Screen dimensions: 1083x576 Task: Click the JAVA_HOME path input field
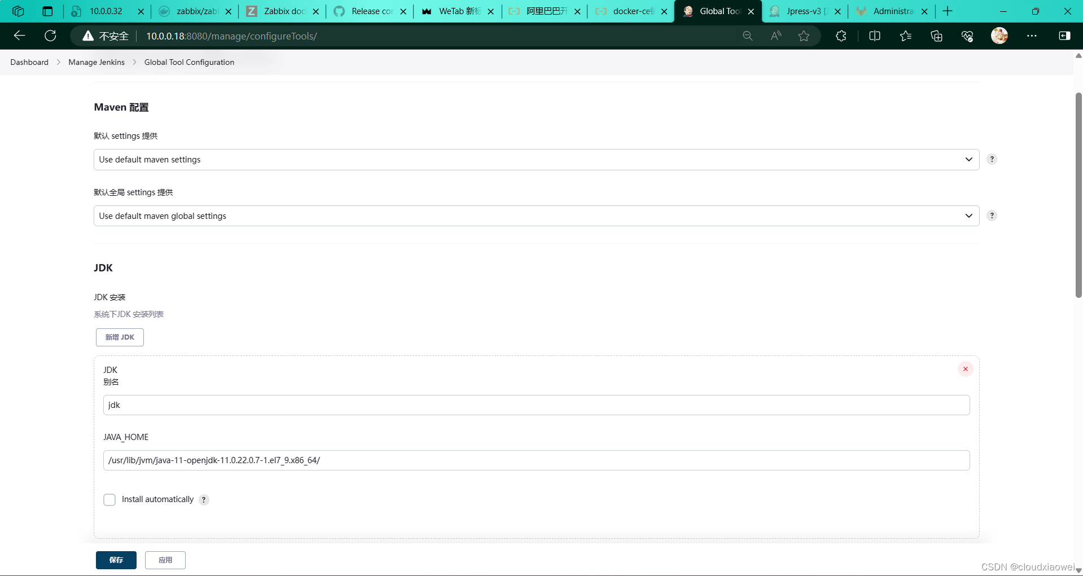point(536,460)
